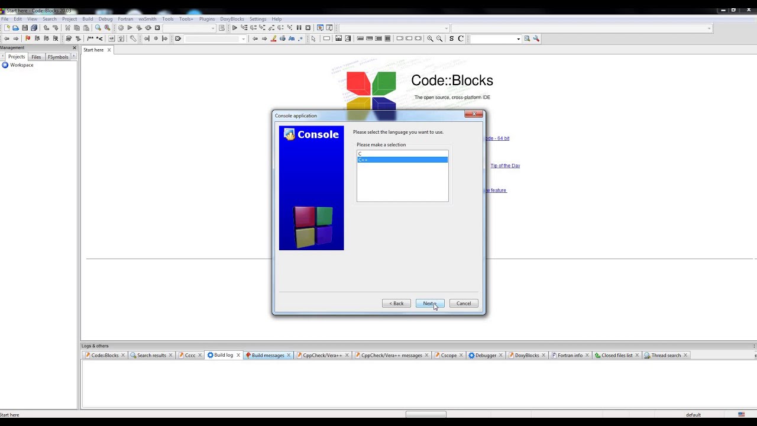Open the wide code completion scope dropdown

pyautogui.click(x=581, y=28)
